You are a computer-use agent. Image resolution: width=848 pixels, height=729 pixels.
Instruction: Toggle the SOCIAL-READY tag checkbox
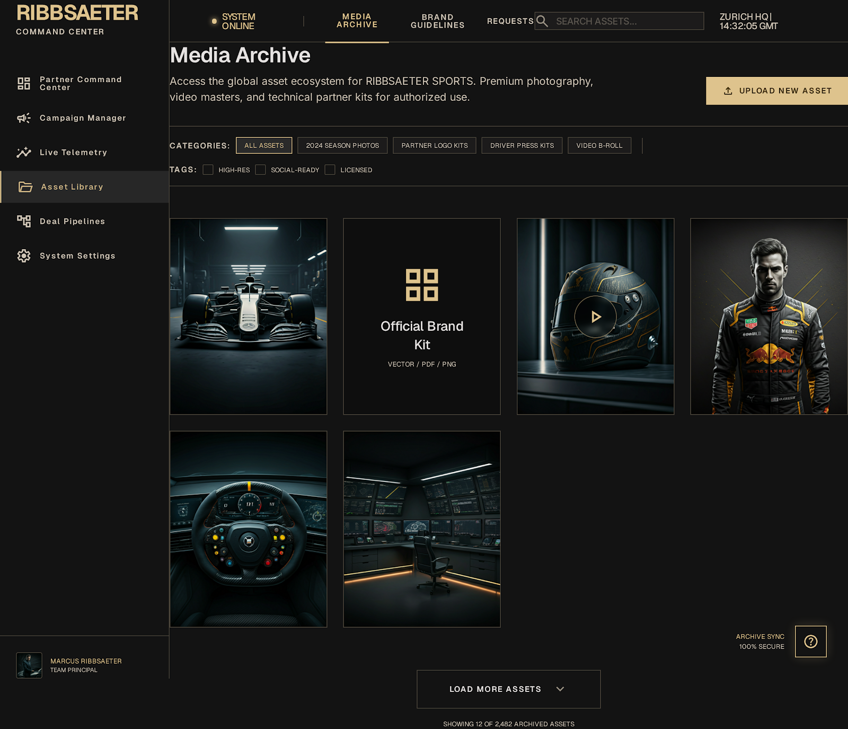(x=260, y=170)
